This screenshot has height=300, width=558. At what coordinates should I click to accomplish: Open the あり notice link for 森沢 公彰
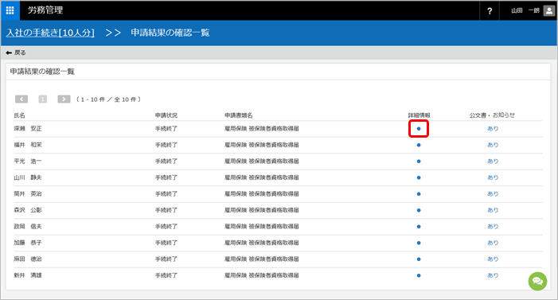click(493, 210)
